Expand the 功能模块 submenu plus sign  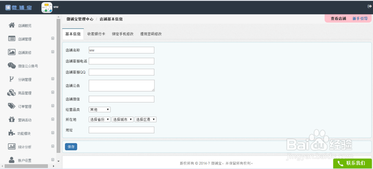click(53, 133)
